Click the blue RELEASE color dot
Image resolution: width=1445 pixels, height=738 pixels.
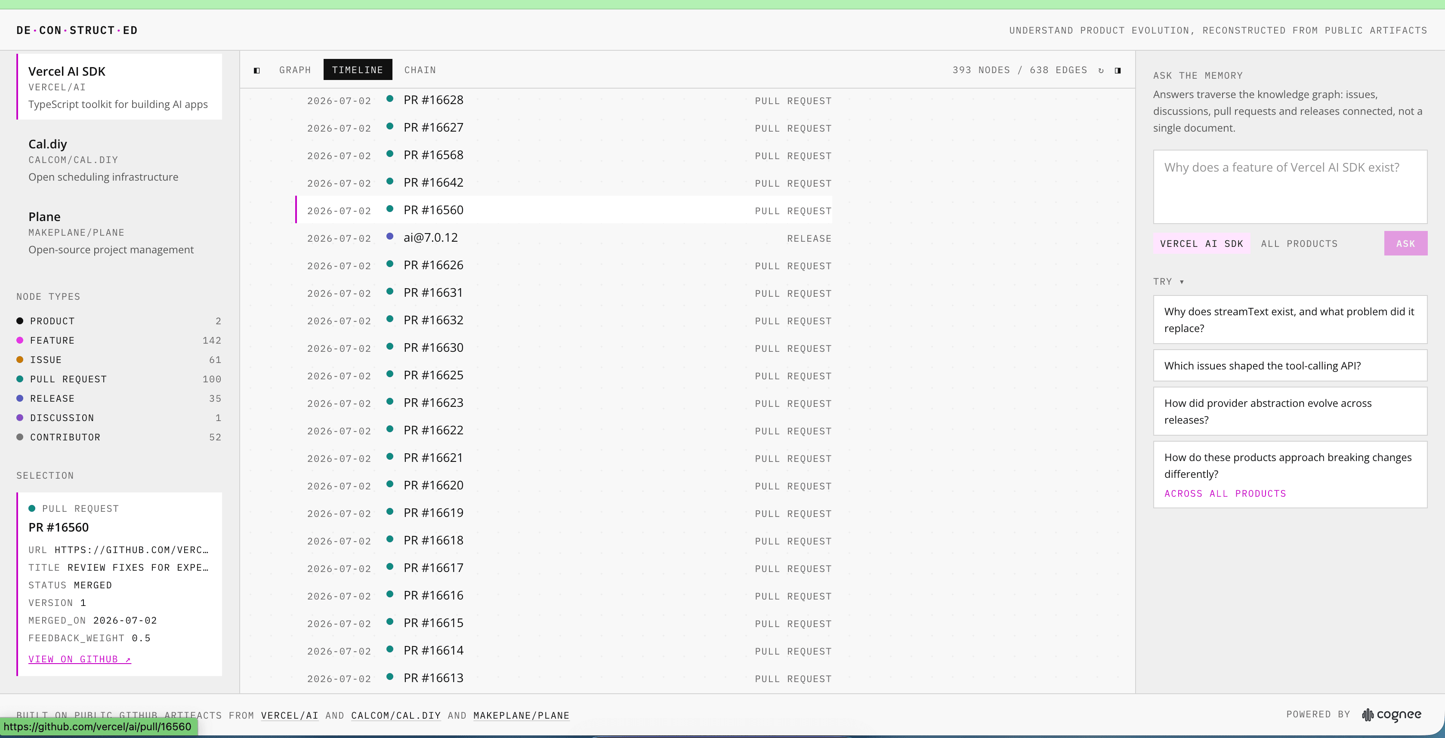[x=20, y=398]
